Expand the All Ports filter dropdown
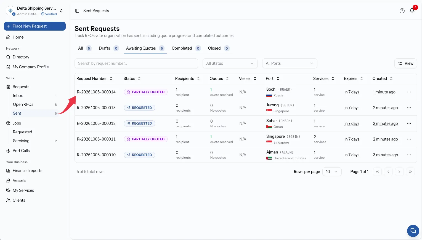This screenshot has width=422, height=240. point(290,63)
